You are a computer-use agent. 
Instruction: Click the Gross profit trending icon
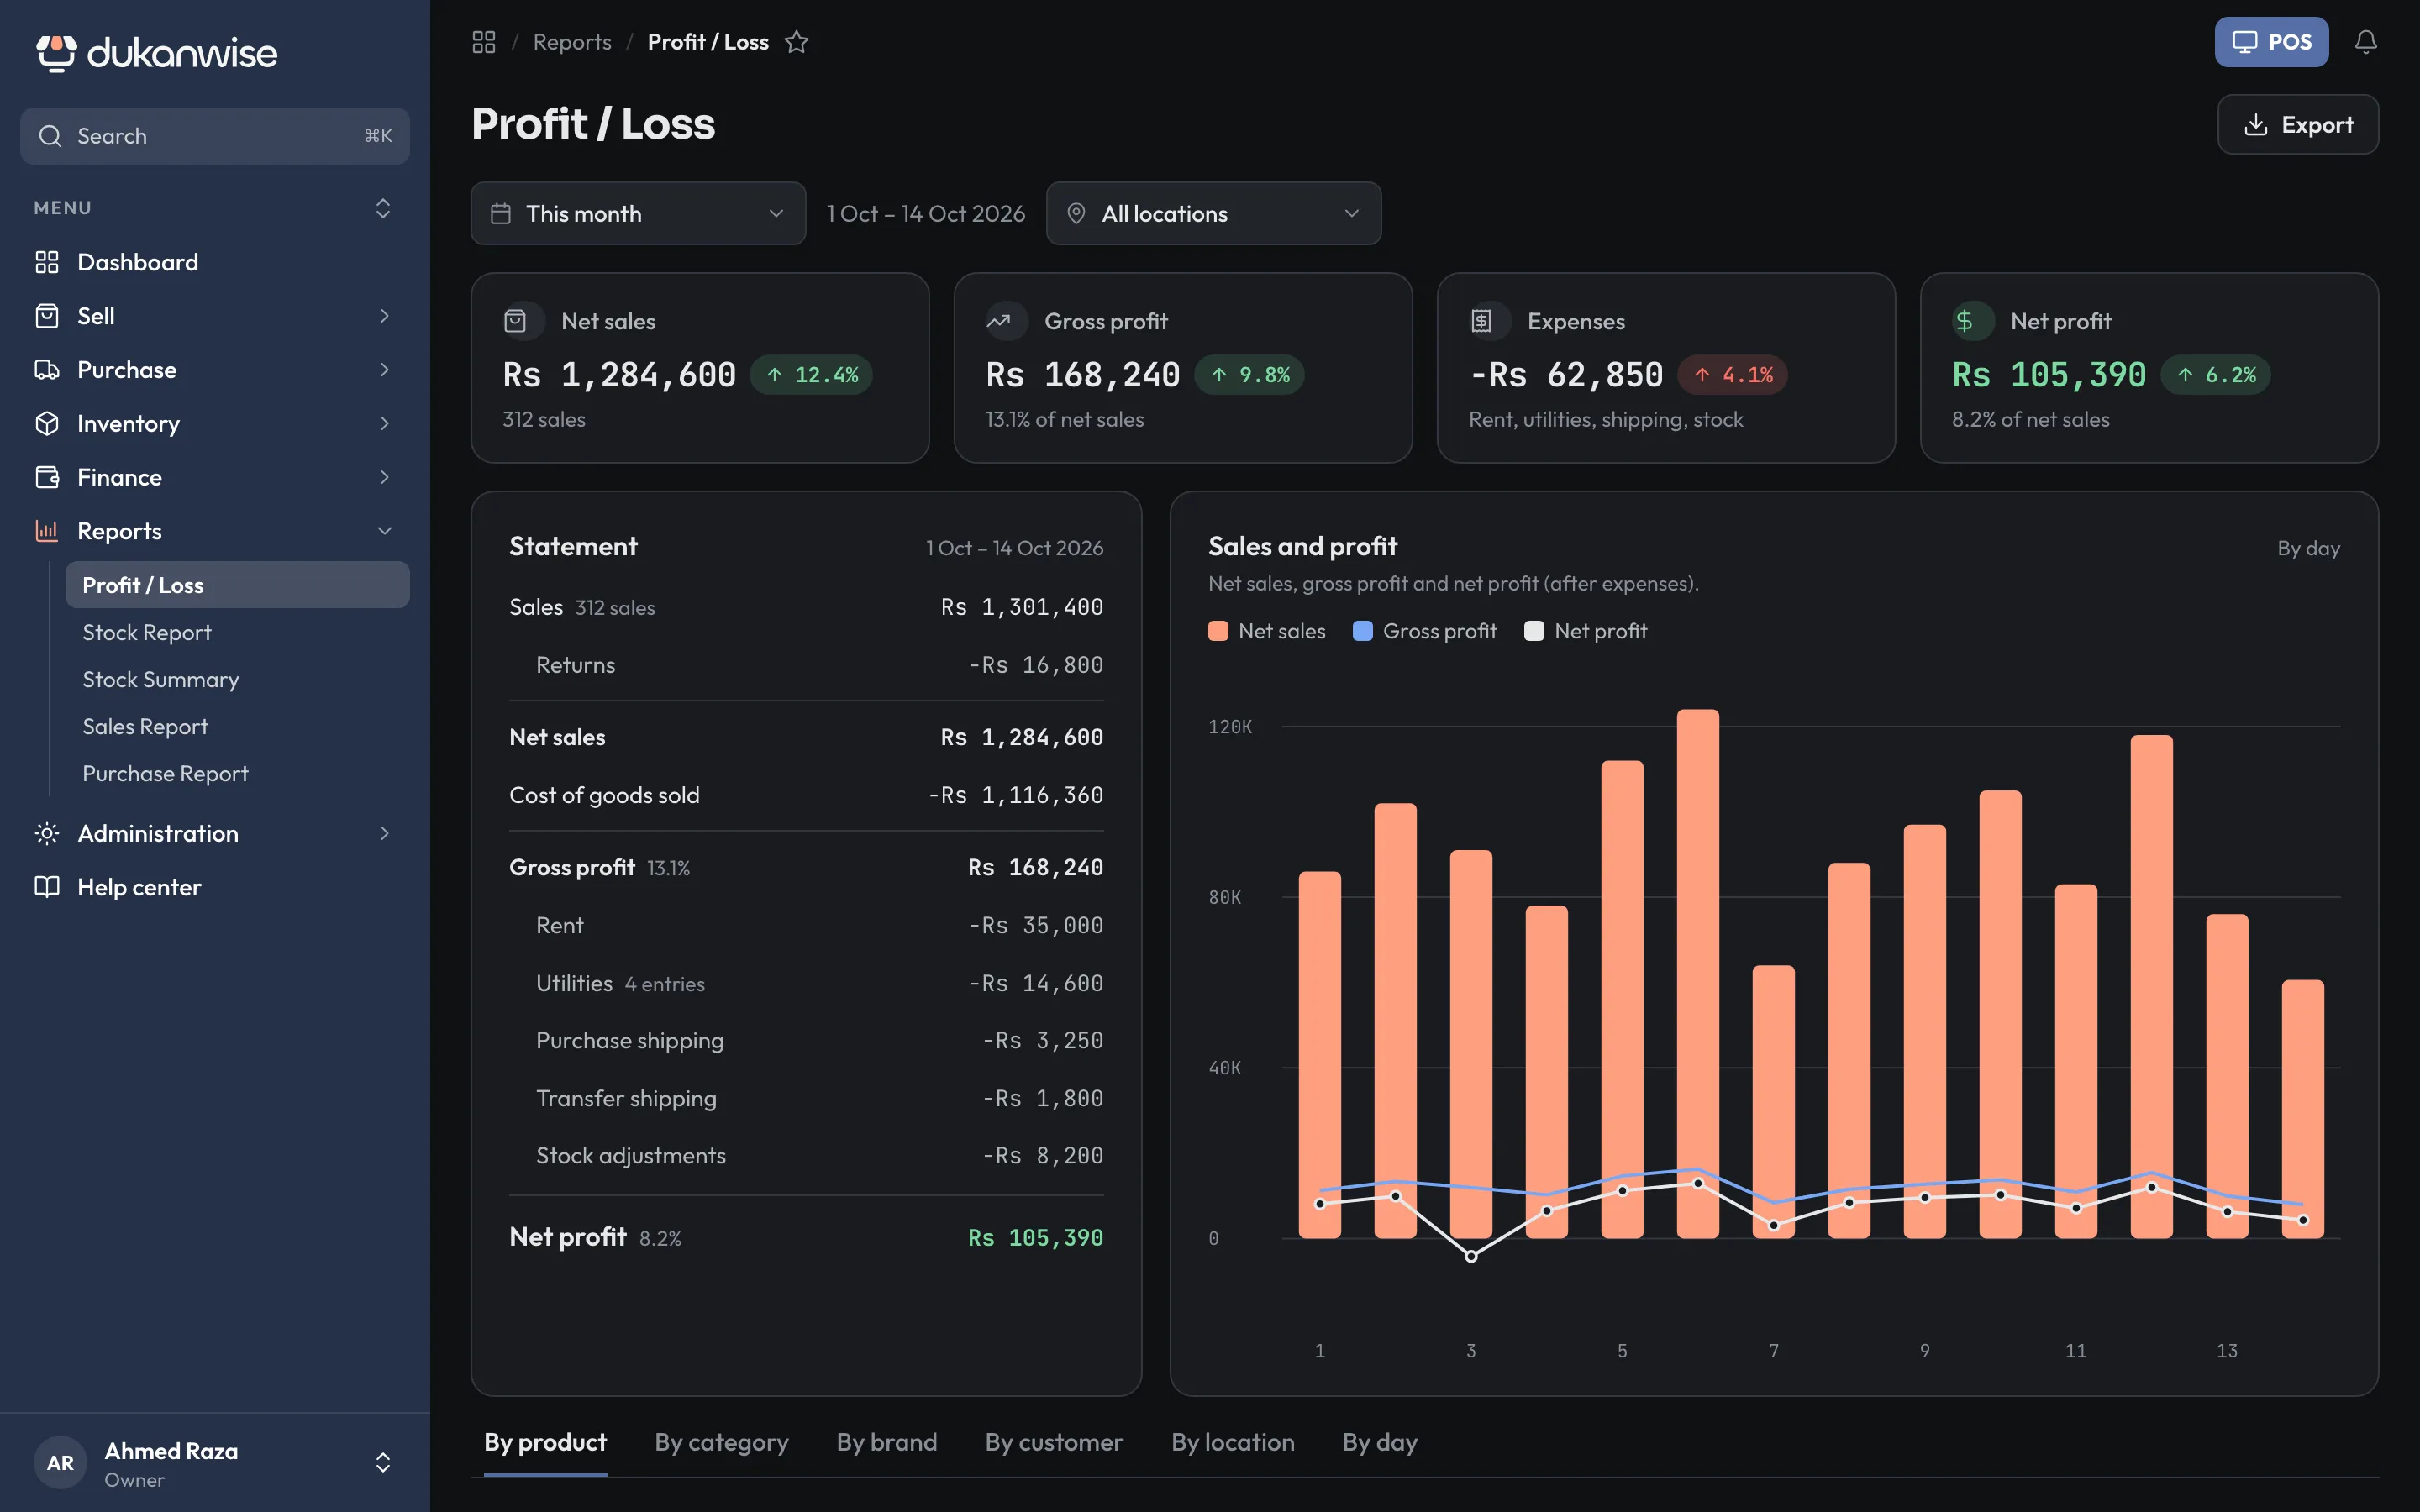(999, 321)
